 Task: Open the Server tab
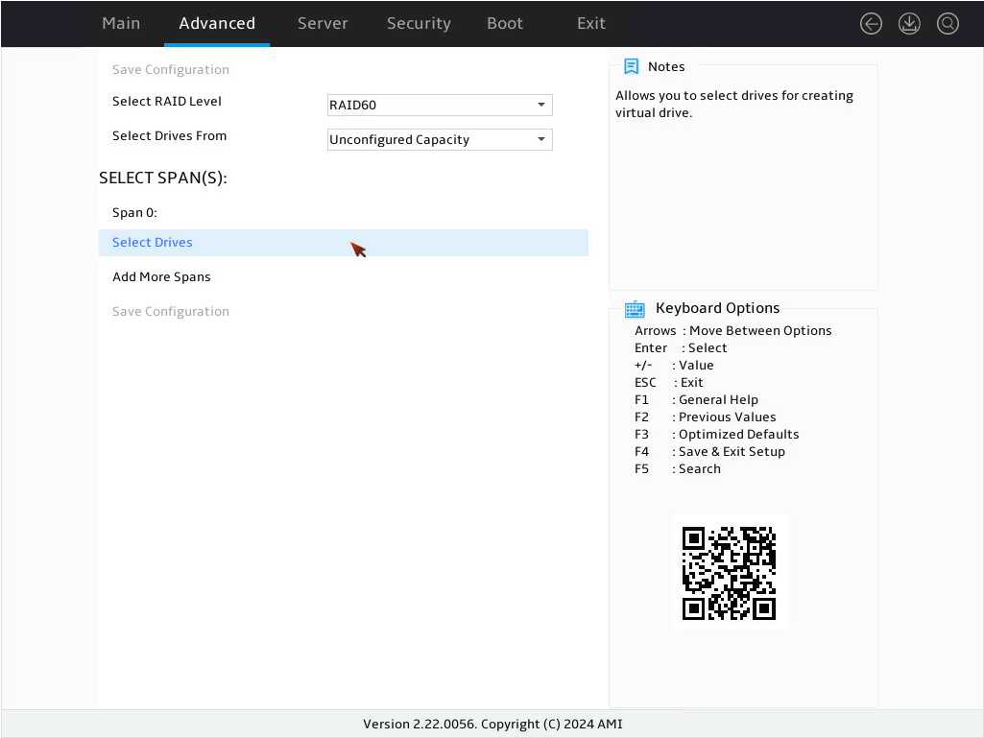(323, 23)
